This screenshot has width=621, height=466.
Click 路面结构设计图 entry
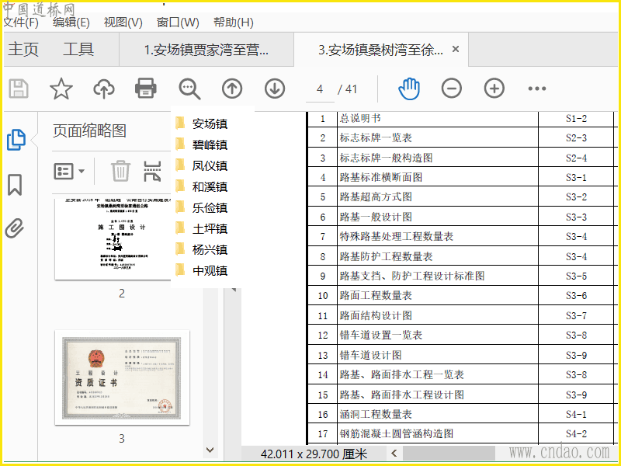tap(376, 315)
